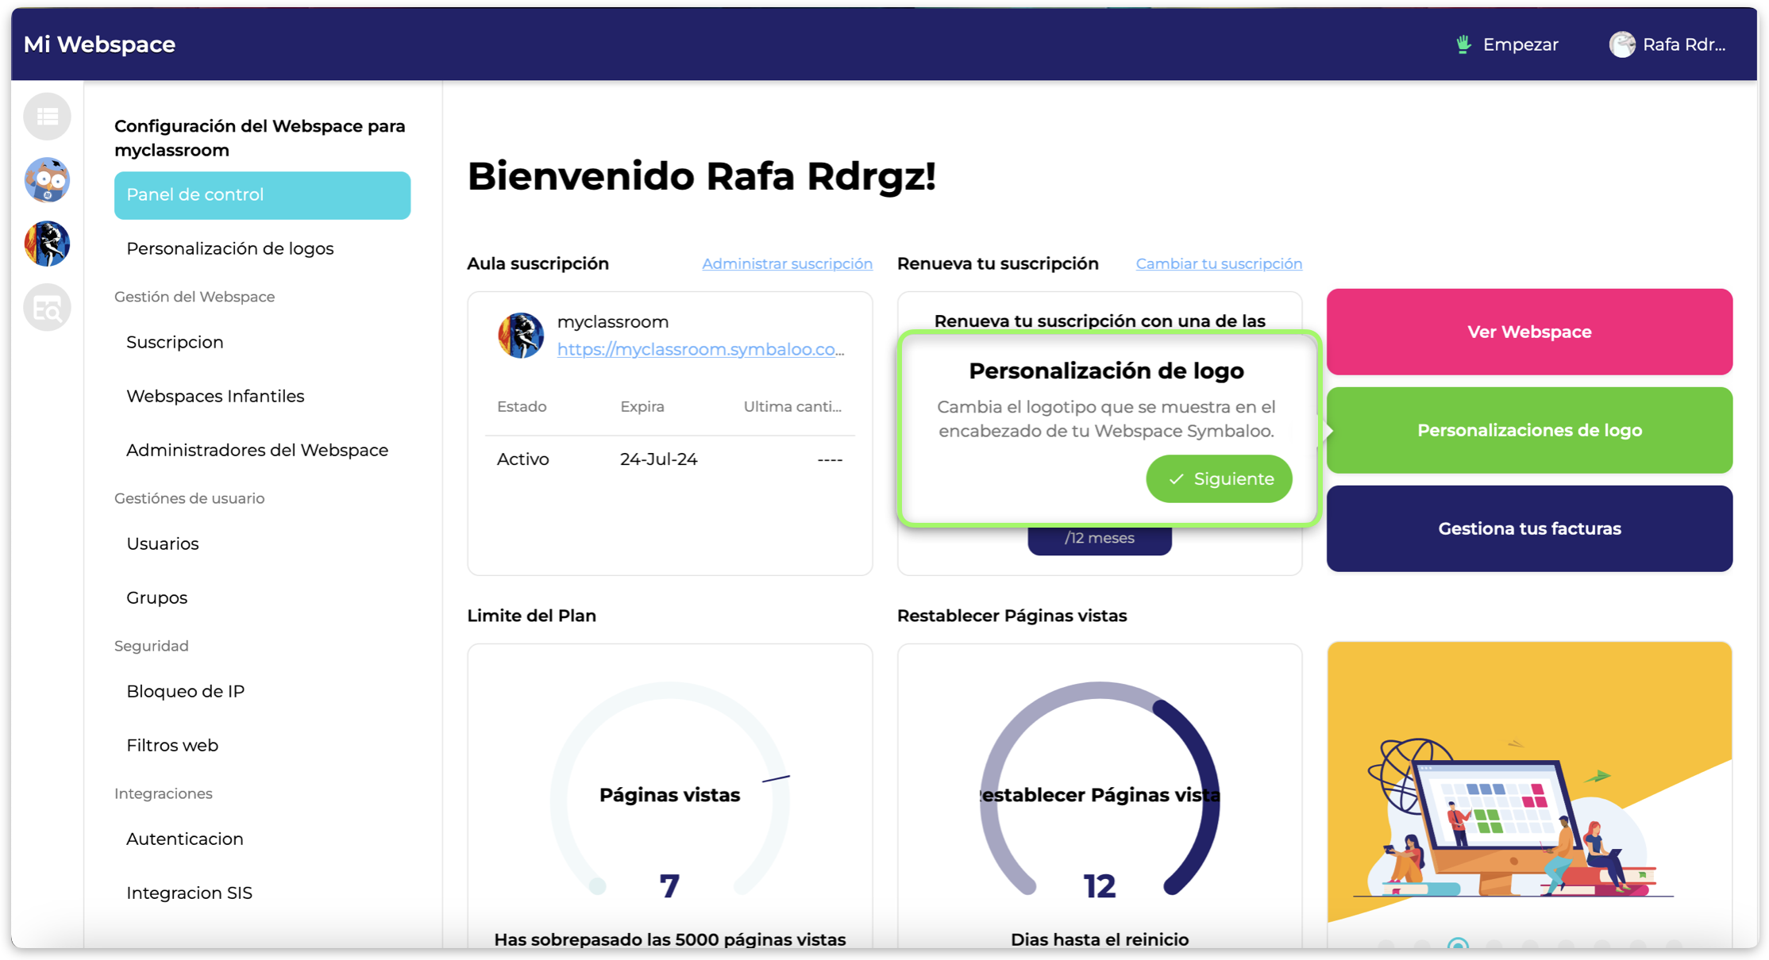Click the Expira column header
The image size is (1769, 960).
coord(642,406)
